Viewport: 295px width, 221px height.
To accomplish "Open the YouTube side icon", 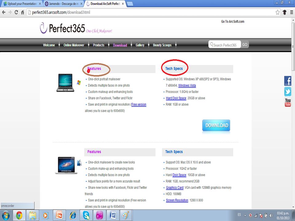I will [288, 103].
